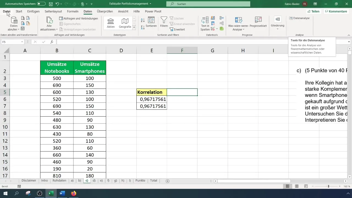Switch to the Punkte sheet tab
Viewport: 352px width, 198px height.
[140, 181]
